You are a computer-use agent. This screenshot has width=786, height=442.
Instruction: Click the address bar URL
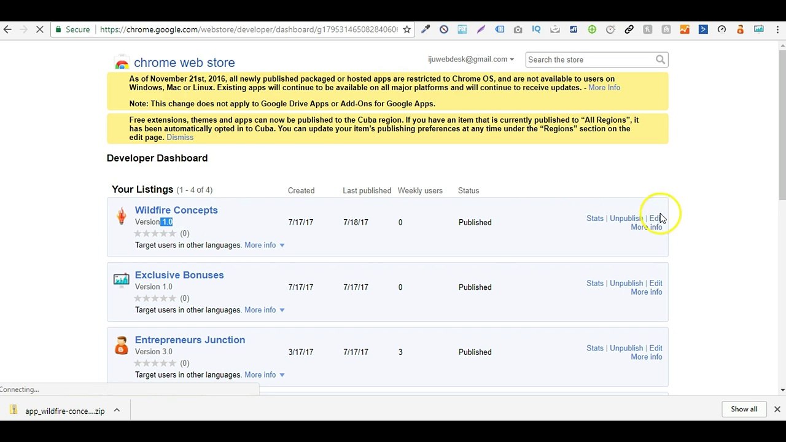pyautogui.click(x=249, y=29)
